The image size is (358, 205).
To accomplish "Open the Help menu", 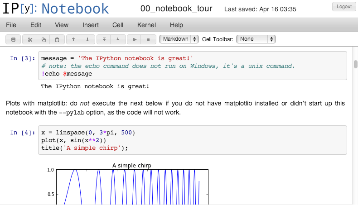I will [176, 25].
